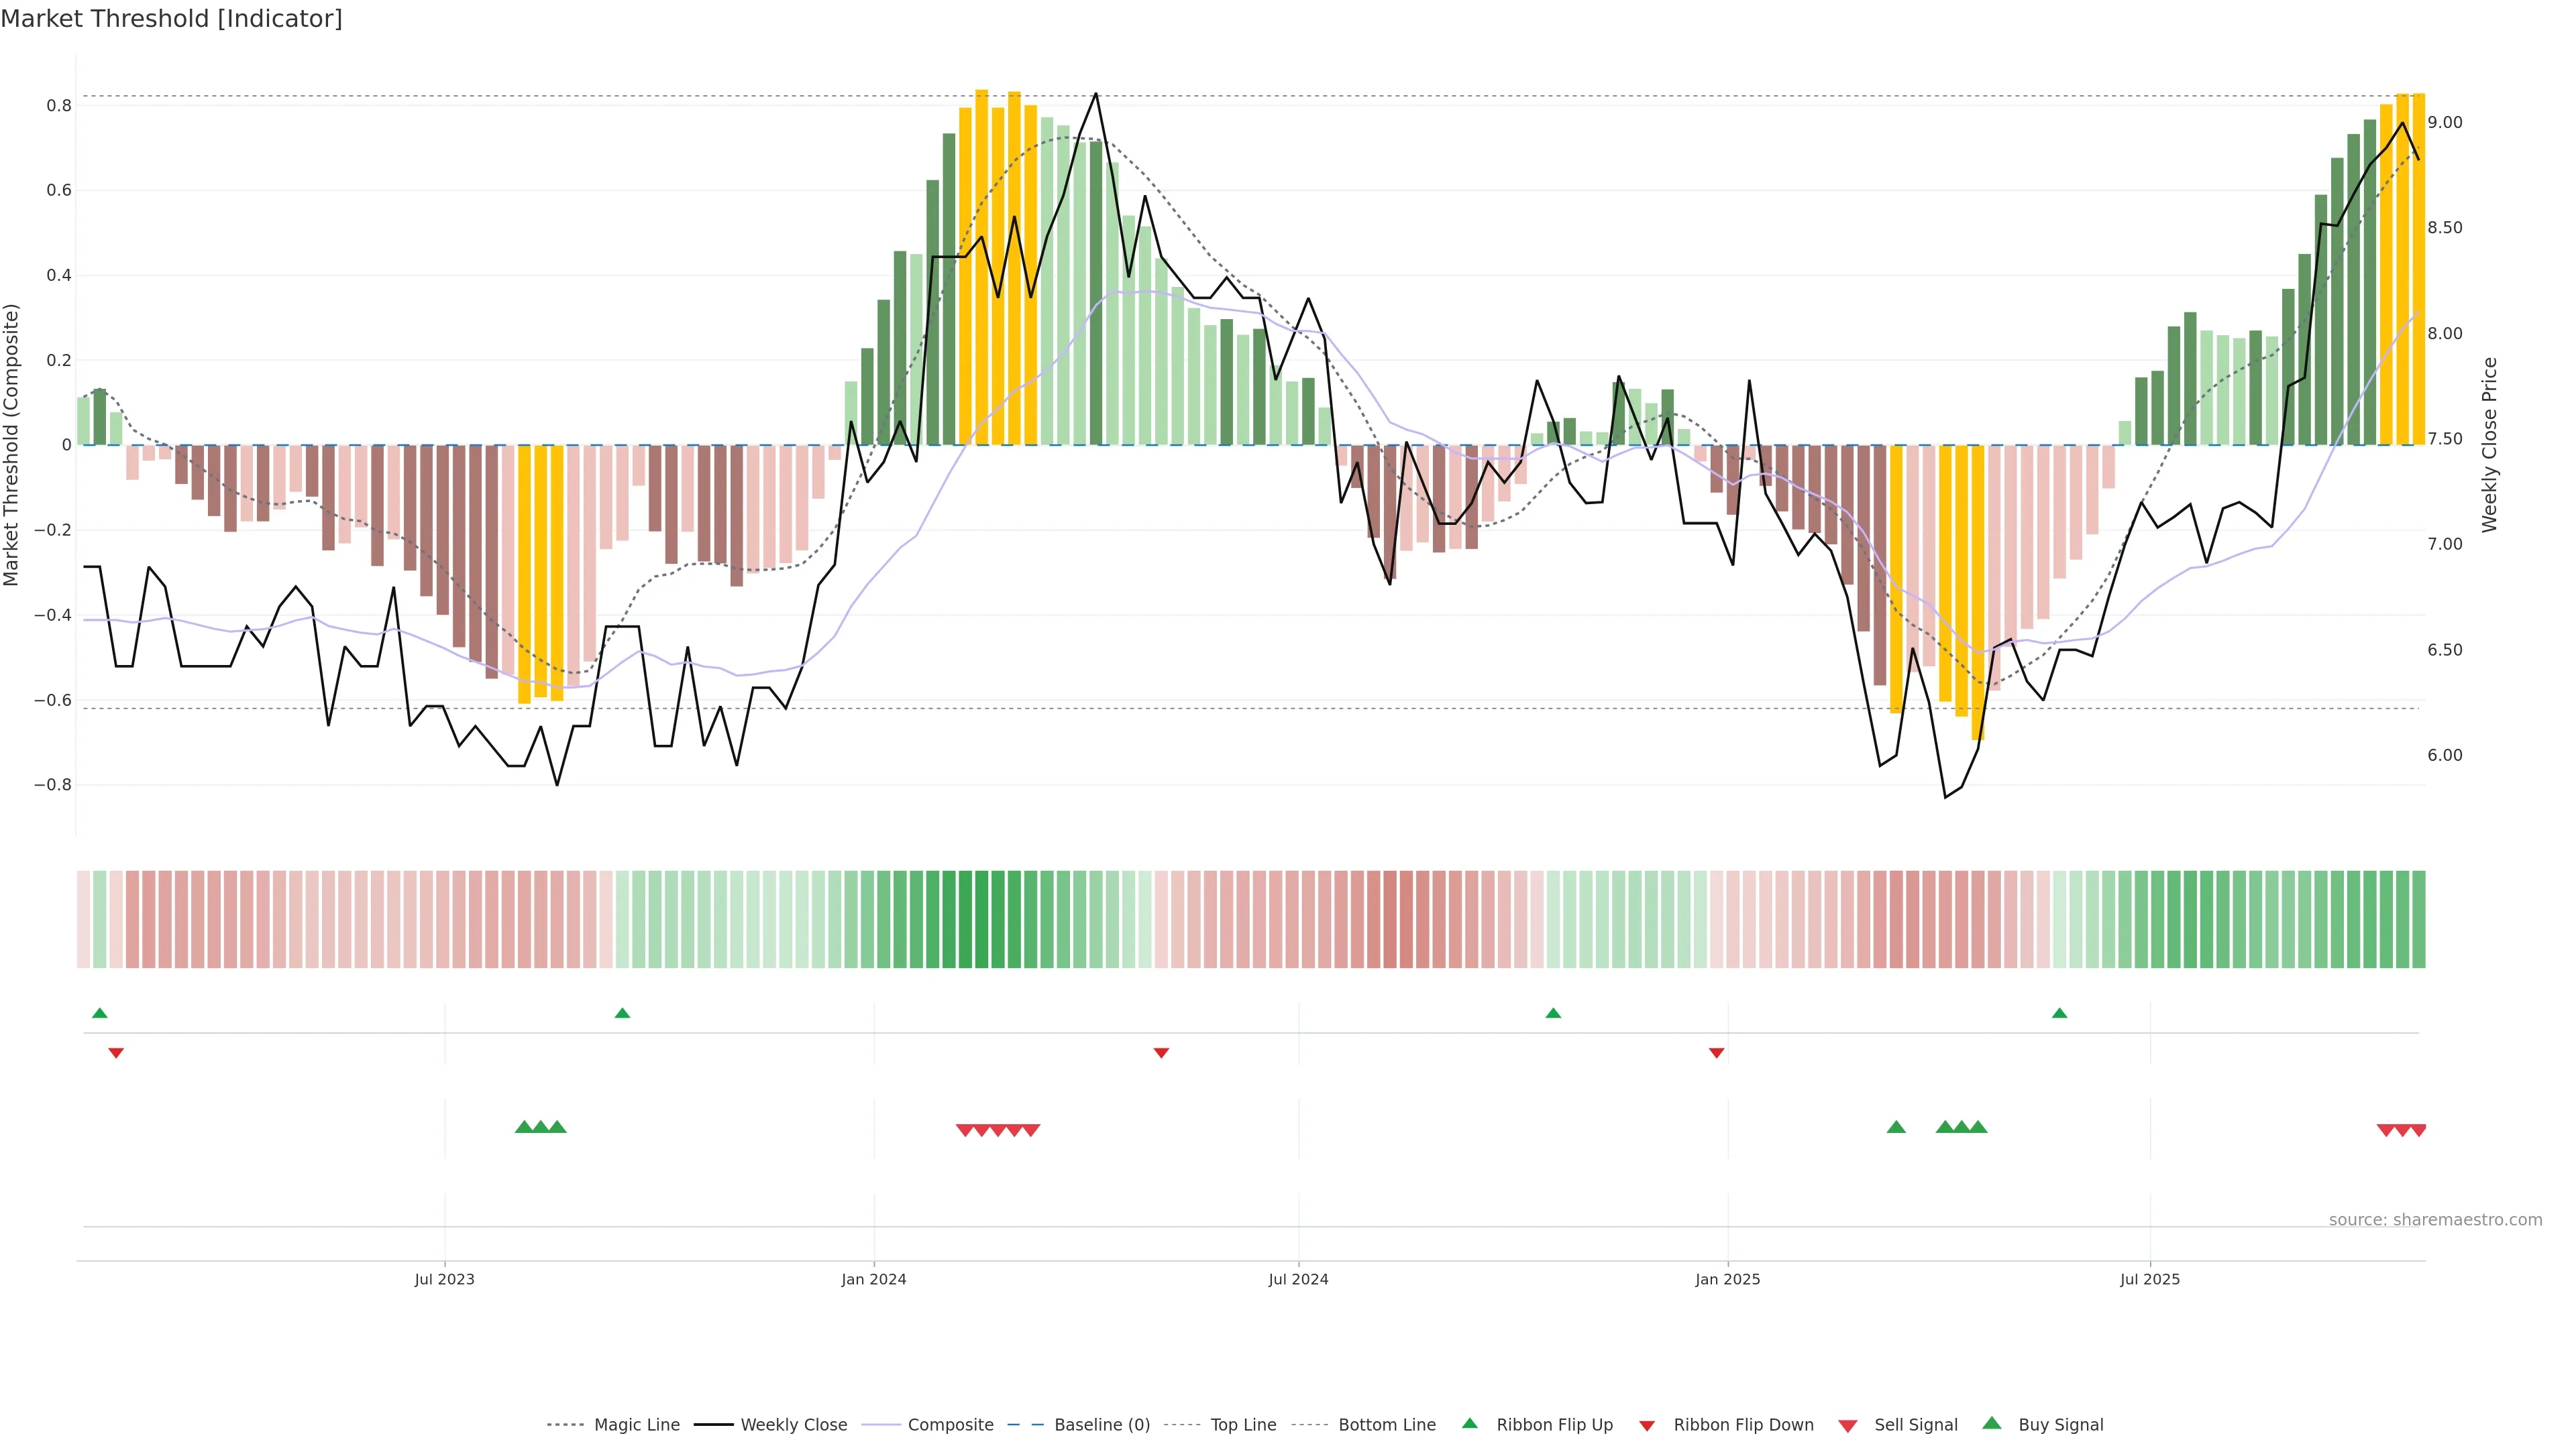2576x1448 pixels.
Task: Click the Ribbon Flip Down marker before Jan 2025
Action: coord(1716,1052)
